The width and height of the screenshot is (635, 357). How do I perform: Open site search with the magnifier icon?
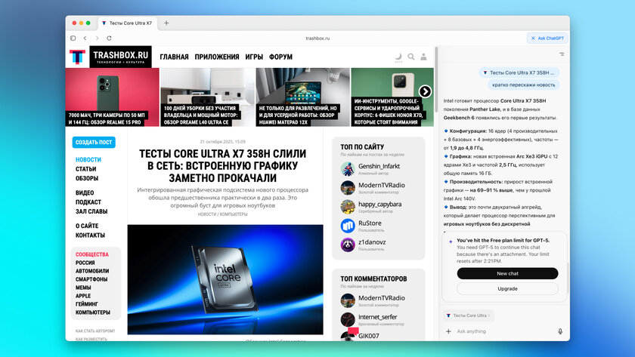411,57
